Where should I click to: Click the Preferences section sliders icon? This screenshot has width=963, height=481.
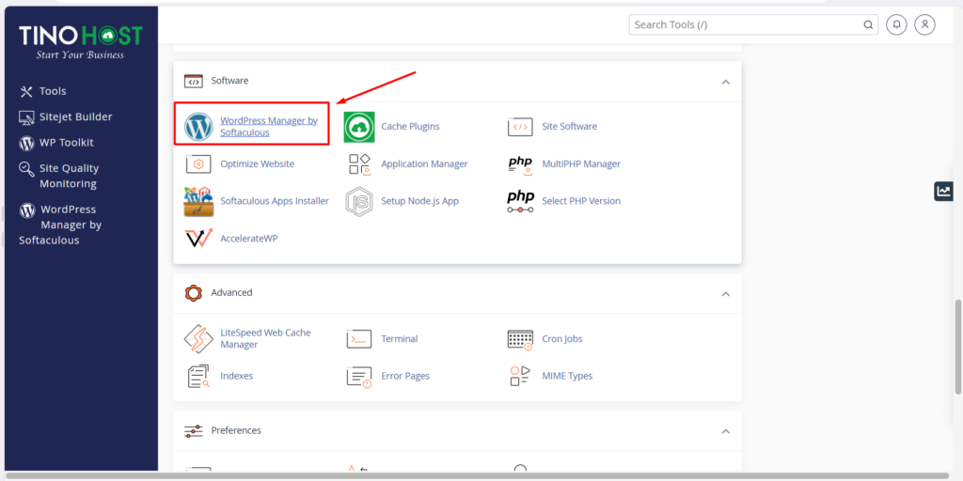point(194,431)
